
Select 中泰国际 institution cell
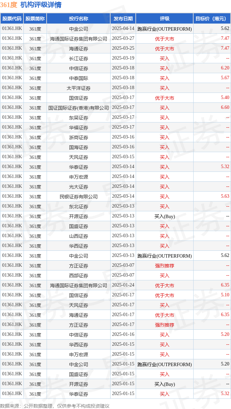pyautogui.click(x=79, y=78)
